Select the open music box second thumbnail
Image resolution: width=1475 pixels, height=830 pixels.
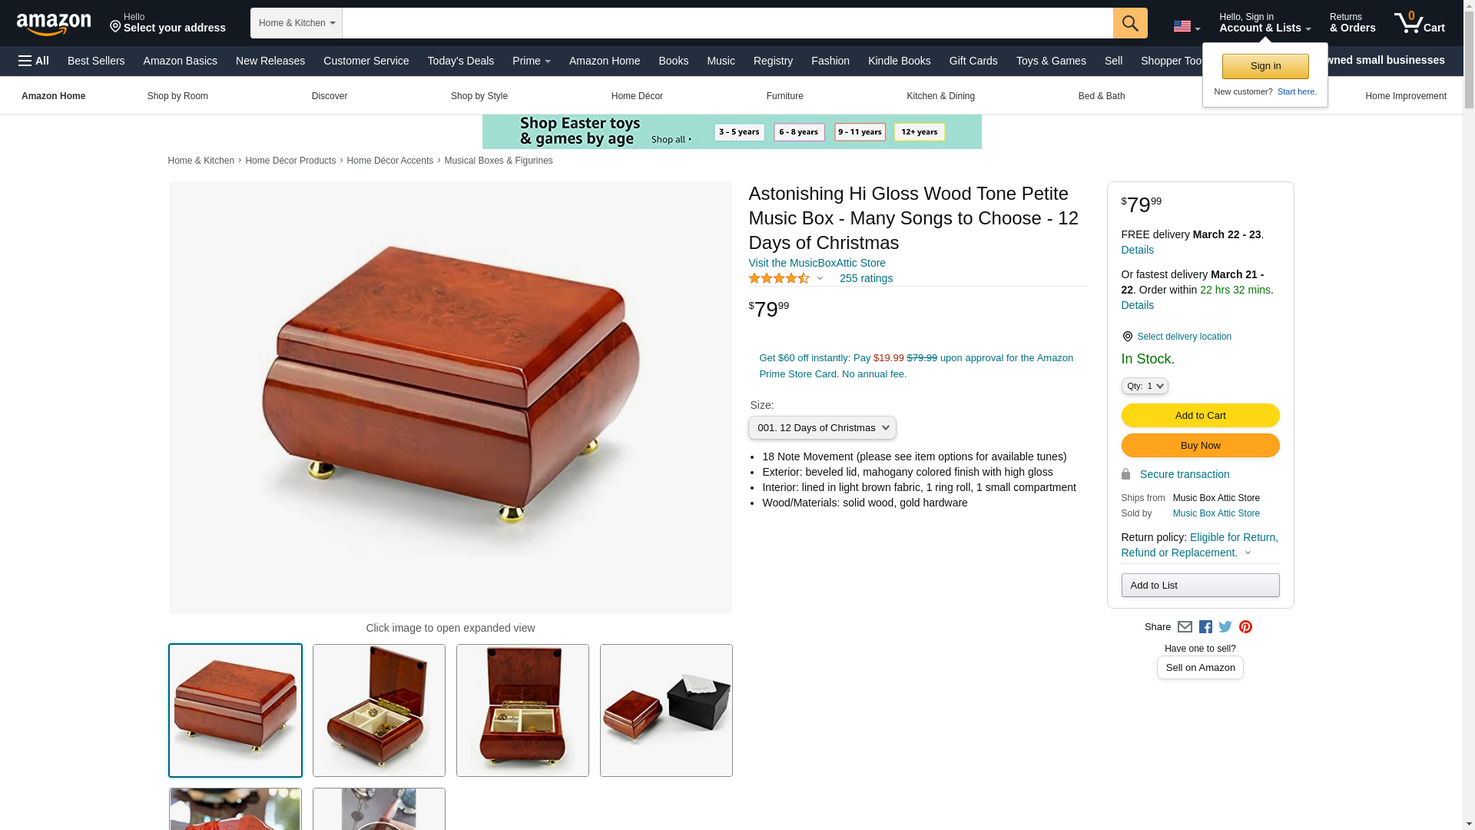[x=379, y=710]
